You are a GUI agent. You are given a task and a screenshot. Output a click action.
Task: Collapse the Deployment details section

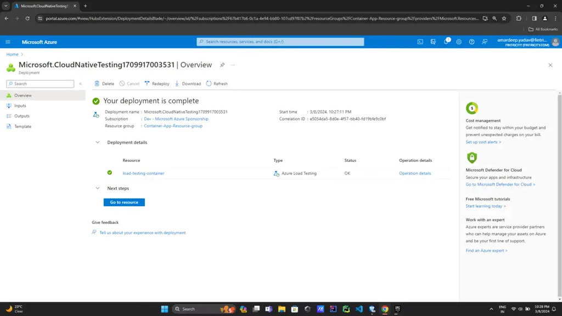coord(98,142)
